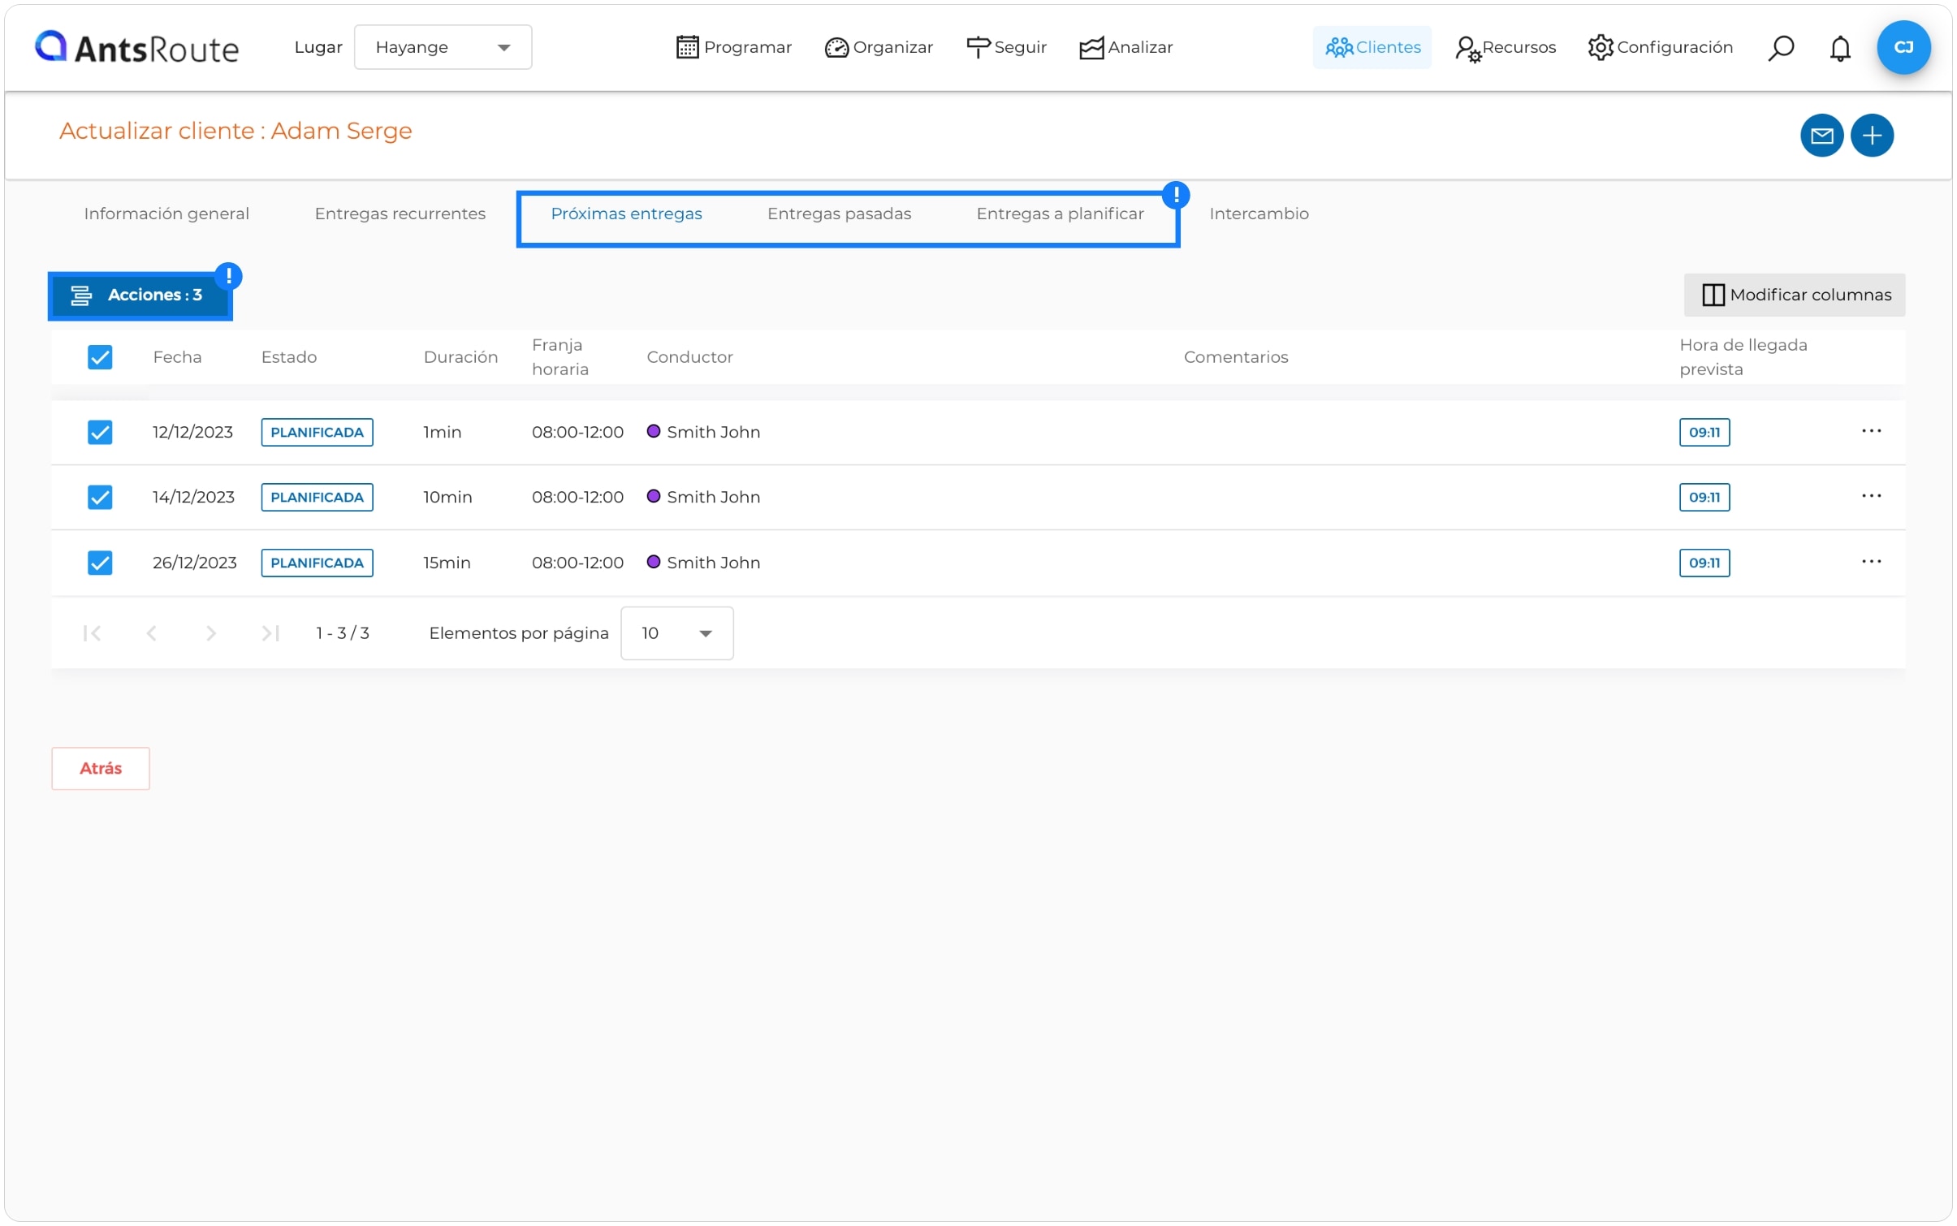Click the Atrás button
This screenshot has height=1226, width=1957.
click(x=101, y=768)
